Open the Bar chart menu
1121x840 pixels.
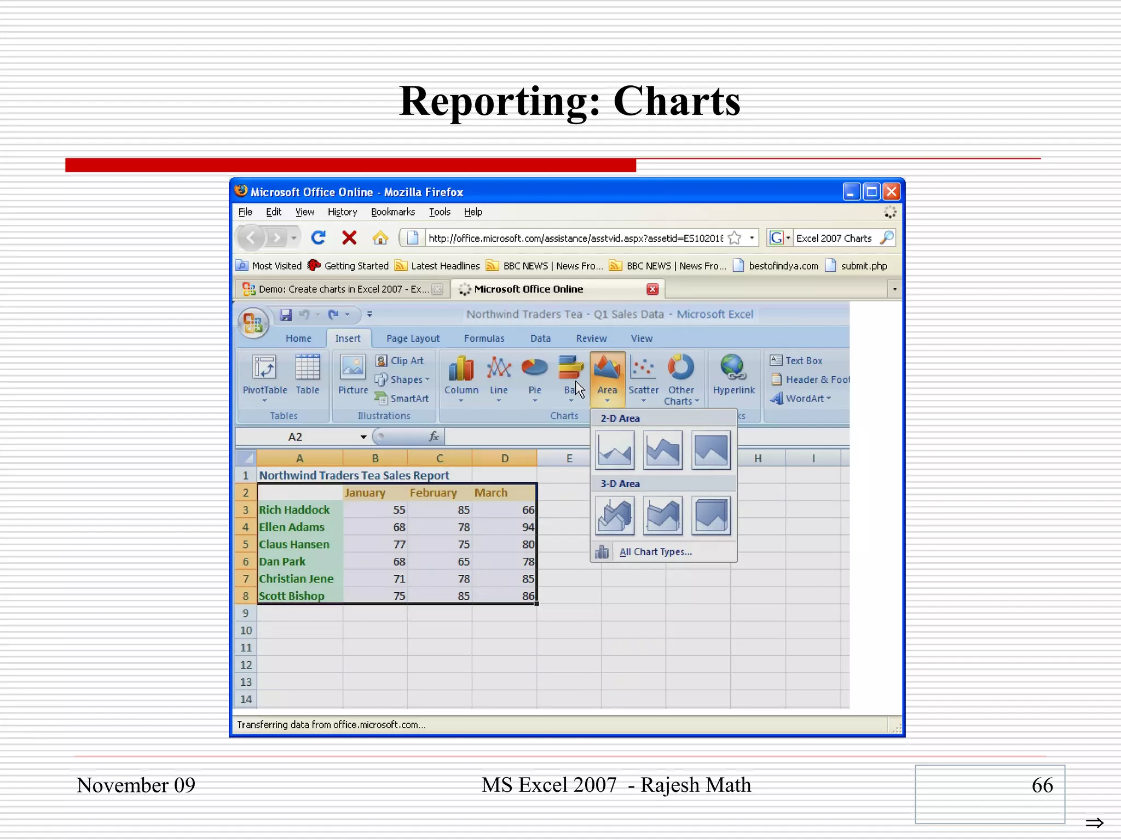tap(570, 378)
